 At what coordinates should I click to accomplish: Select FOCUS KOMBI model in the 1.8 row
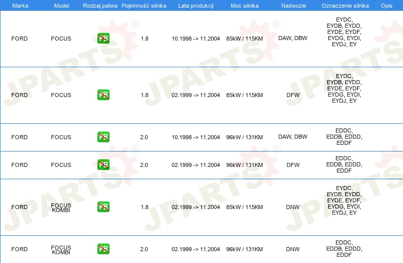pos(61,208)
